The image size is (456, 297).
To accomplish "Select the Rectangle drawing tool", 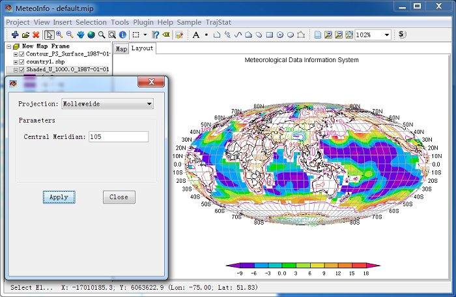I will click(270, 35).
